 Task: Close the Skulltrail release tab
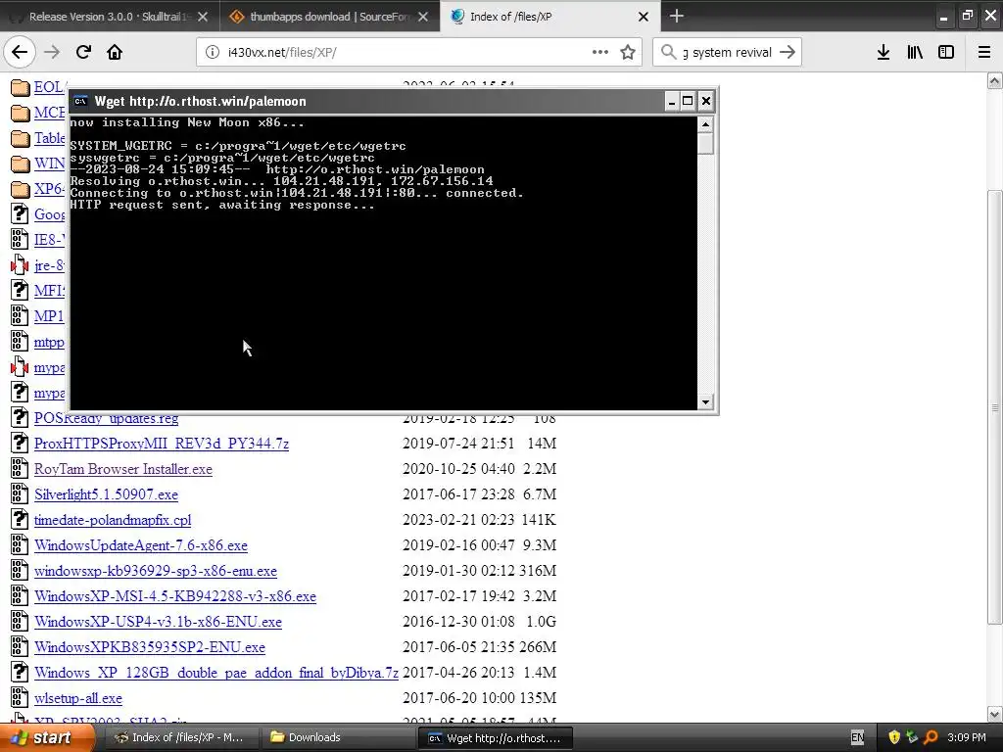coord(203,17)
